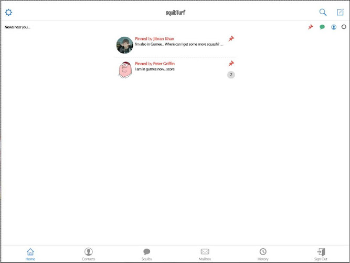Toggle the blue person filter
Viewport: 350px width, 263px height.
[x=334, y=27]
